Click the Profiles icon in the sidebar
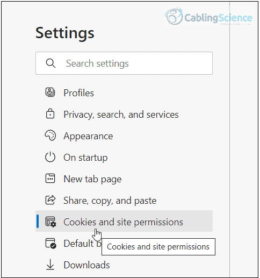This screenshot has width=260, height=278. tap(50, 92)
